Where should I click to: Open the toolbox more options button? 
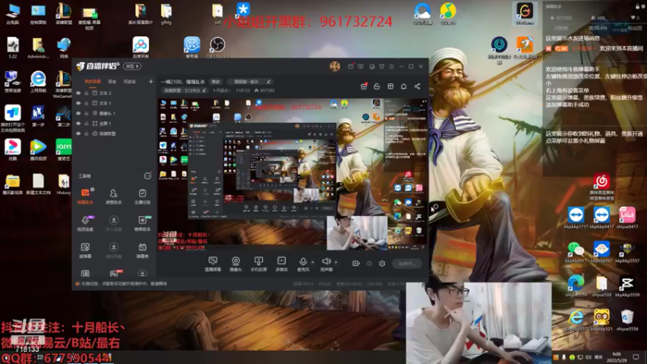(147, 176)
